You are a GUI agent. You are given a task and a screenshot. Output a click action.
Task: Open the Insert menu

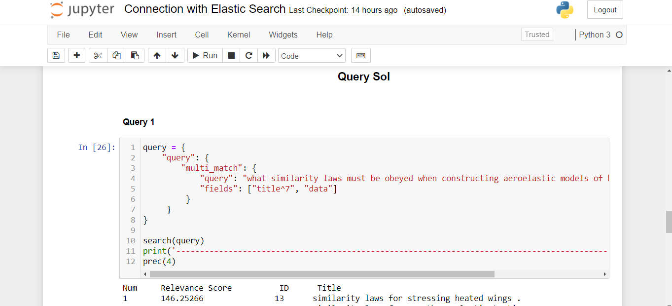166,35
